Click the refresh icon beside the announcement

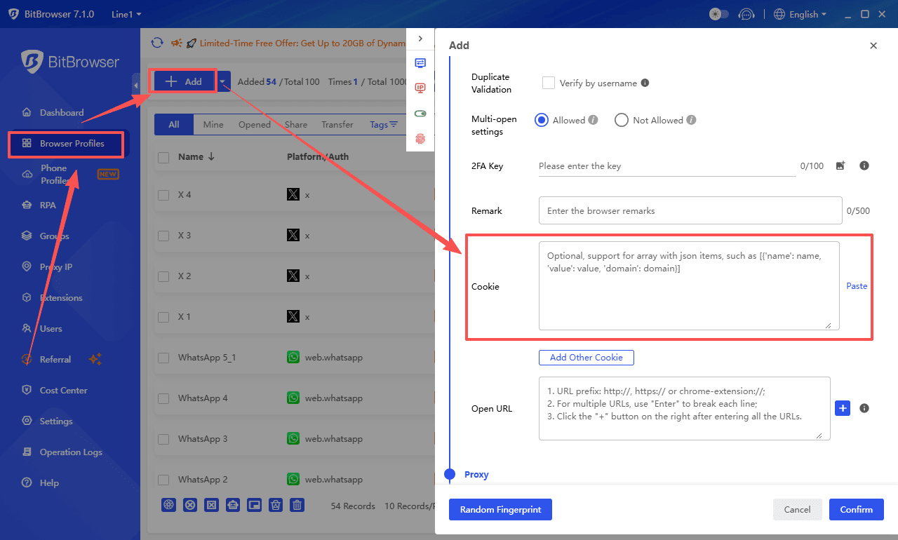click(157, 43)
